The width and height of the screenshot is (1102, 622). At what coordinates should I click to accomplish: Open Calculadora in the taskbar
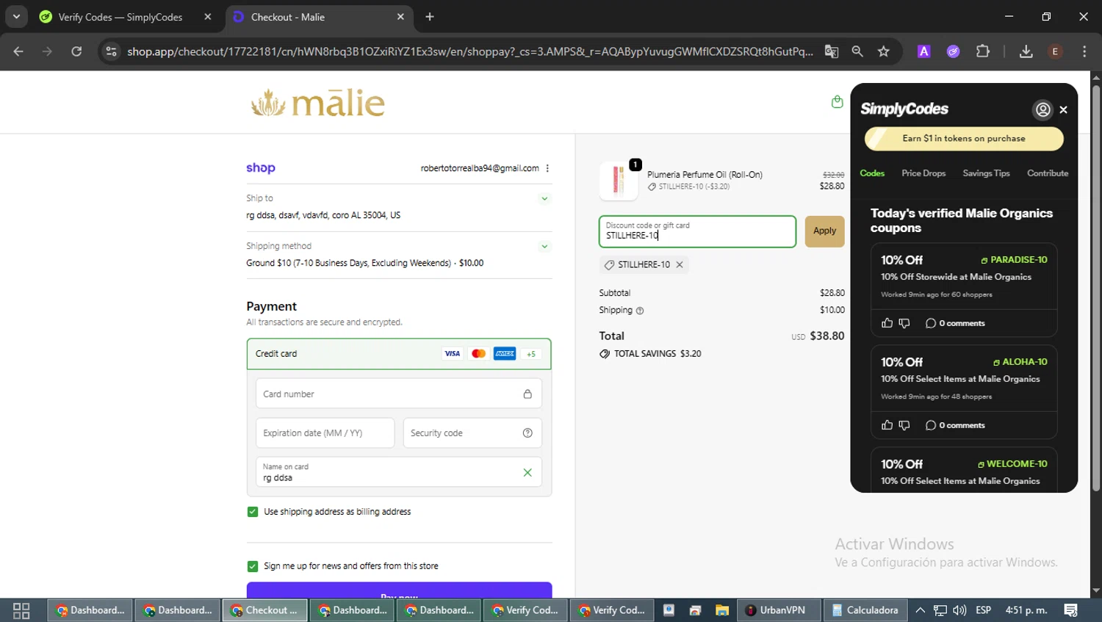[865, 610]
